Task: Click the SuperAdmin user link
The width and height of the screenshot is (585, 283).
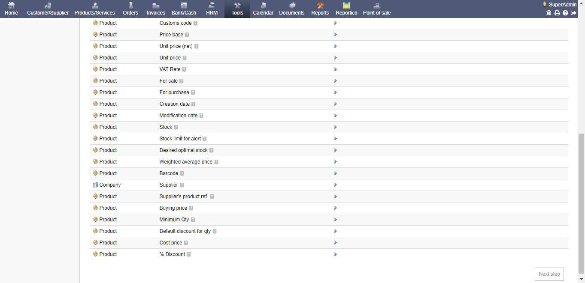Action: (559, 4)
